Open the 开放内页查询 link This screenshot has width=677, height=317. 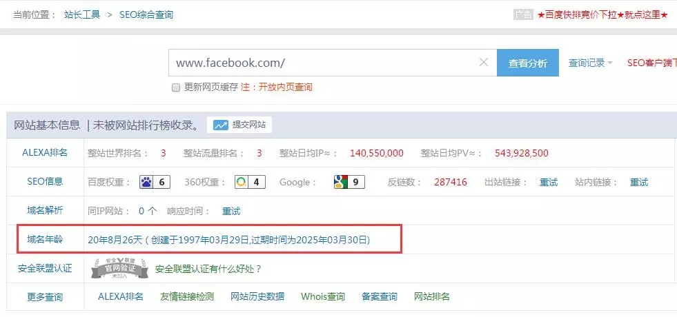click(x=285, y=88)
